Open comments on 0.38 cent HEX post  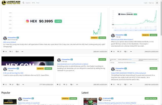click(x=17, y=85)
